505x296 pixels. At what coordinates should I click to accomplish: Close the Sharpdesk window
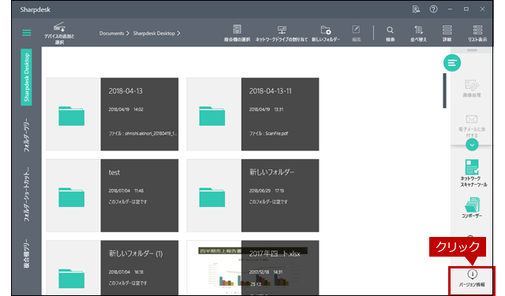click(482, 9)
